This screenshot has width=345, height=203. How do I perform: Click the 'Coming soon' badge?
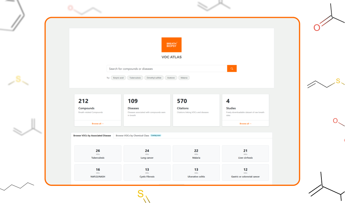(x=156, y=136)
